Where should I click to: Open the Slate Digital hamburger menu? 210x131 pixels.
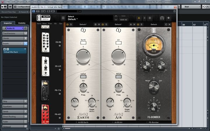click(x=63, y=18)
